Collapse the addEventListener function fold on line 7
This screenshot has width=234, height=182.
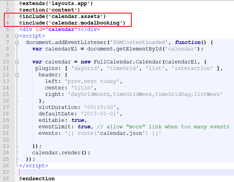[17, 42]
